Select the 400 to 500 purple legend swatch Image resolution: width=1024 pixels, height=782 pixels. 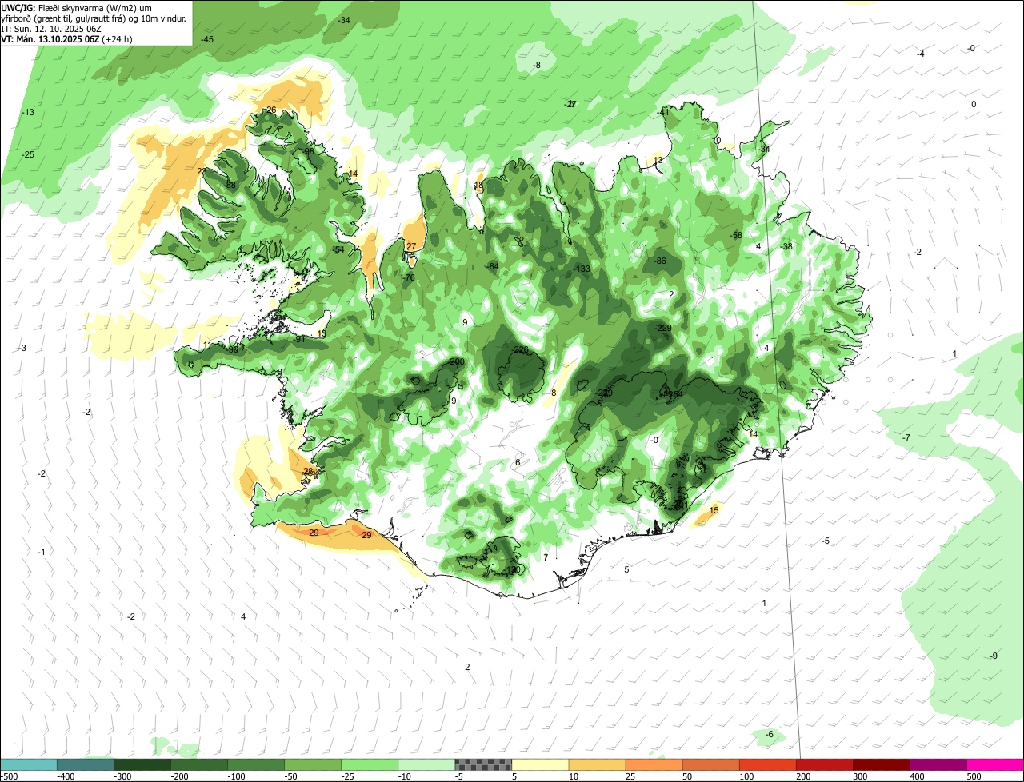coord(938,764)
